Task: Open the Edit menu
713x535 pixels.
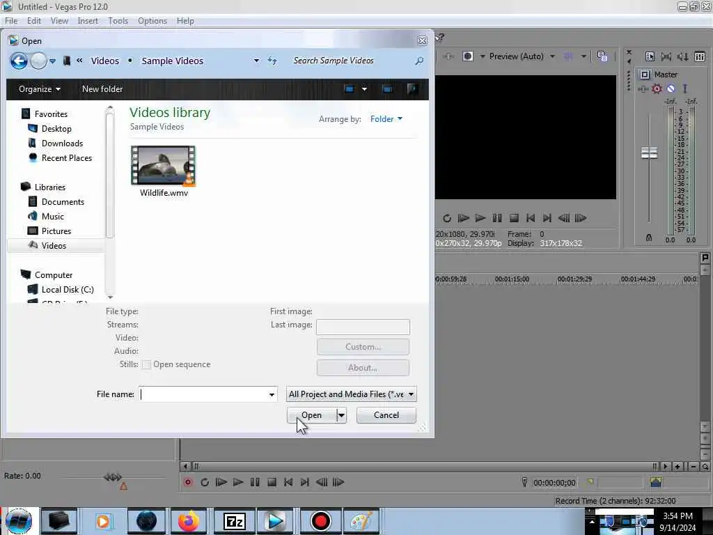Action: (x=33, y=21)
